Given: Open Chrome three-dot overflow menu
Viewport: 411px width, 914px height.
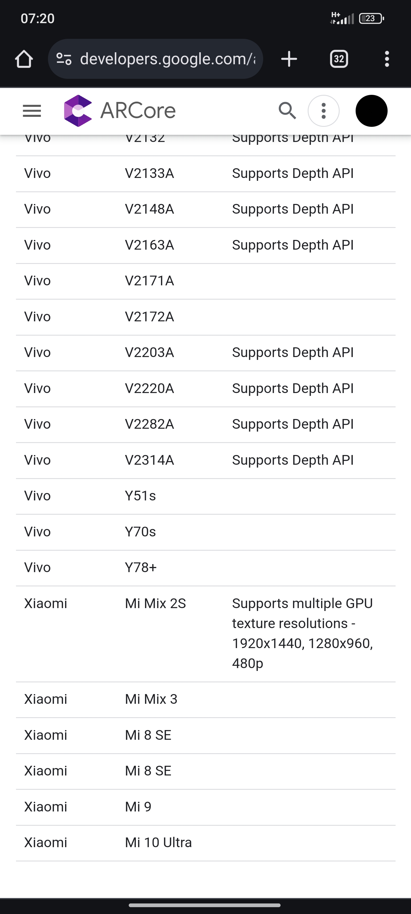Looking at the screenshot, I should 387,59.
